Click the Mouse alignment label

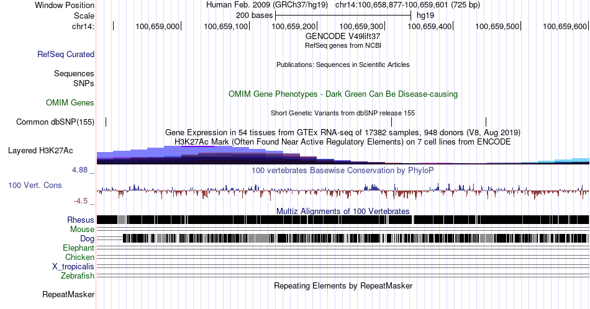[82, 230]
